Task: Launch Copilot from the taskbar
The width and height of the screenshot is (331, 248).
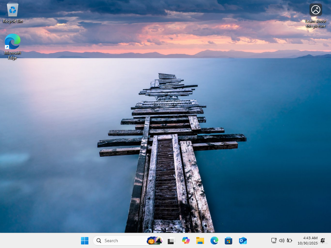Action: point(186,241)
